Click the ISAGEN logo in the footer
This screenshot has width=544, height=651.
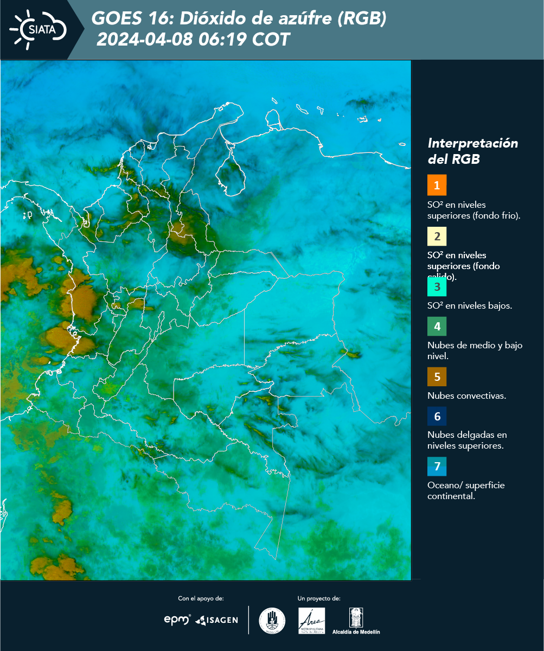(216, 620)
